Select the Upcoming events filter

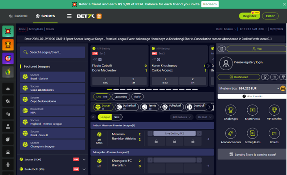point(121,96)
